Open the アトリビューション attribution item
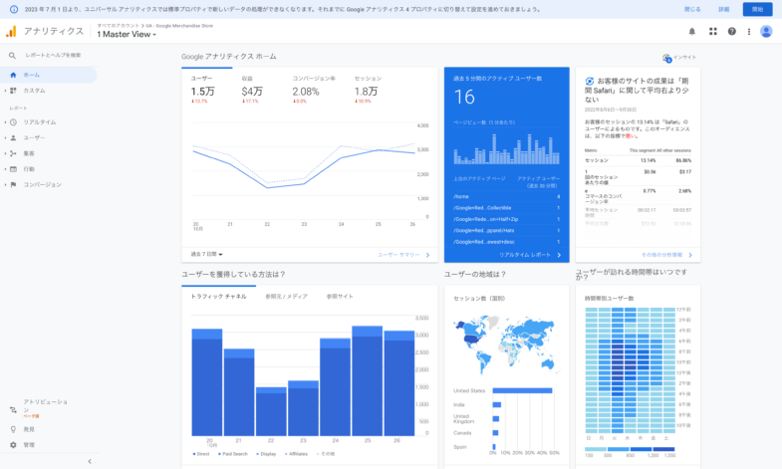The width and height of the screenshot is (782, 469). (x=45, y=406)
